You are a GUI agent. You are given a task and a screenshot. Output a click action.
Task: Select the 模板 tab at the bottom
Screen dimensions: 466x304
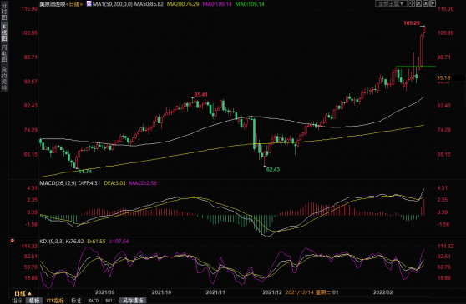[x=34, y=301]
